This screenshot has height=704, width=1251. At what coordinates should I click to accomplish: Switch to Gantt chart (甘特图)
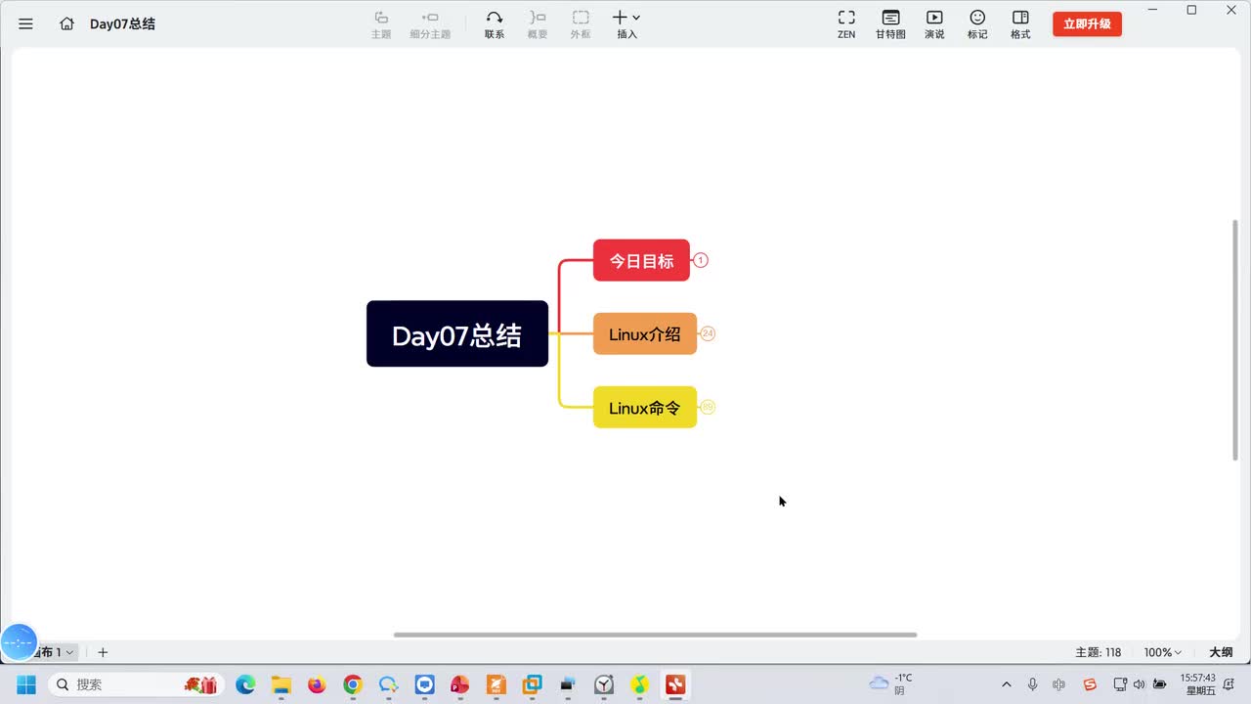[x=890, y=24]
